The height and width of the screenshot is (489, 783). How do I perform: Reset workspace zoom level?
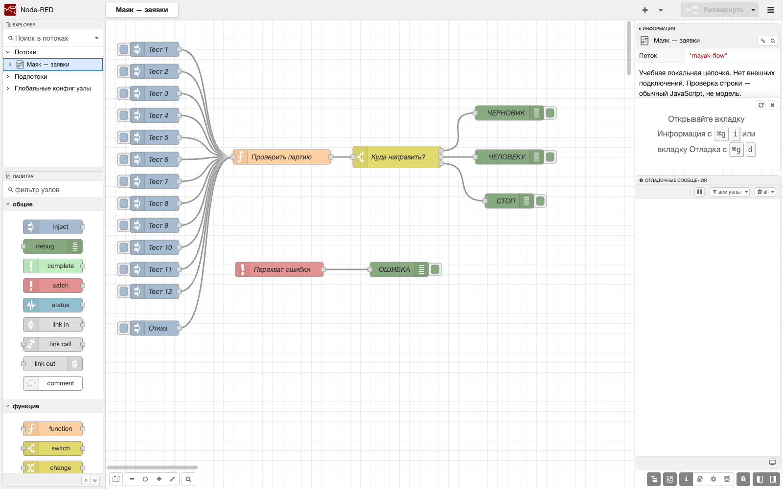(x=145, y=479)
